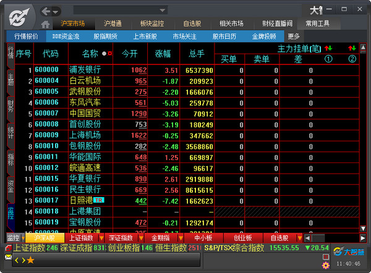Viewport: 371px width, 273px height.
Task: Select the 沪深A股 bottom tab
Action: (45, 238)
